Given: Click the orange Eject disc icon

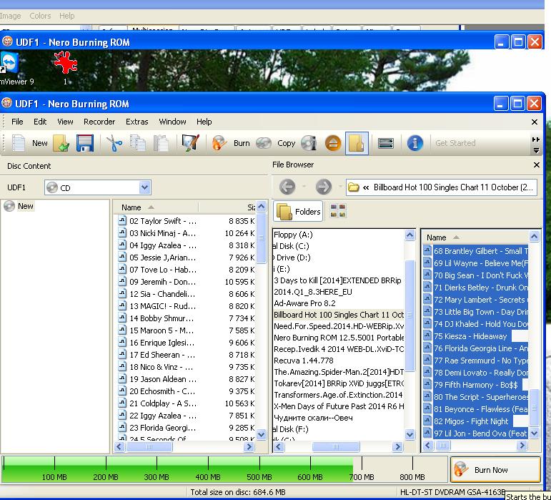Looking at the screenshot, I should 332,143.
